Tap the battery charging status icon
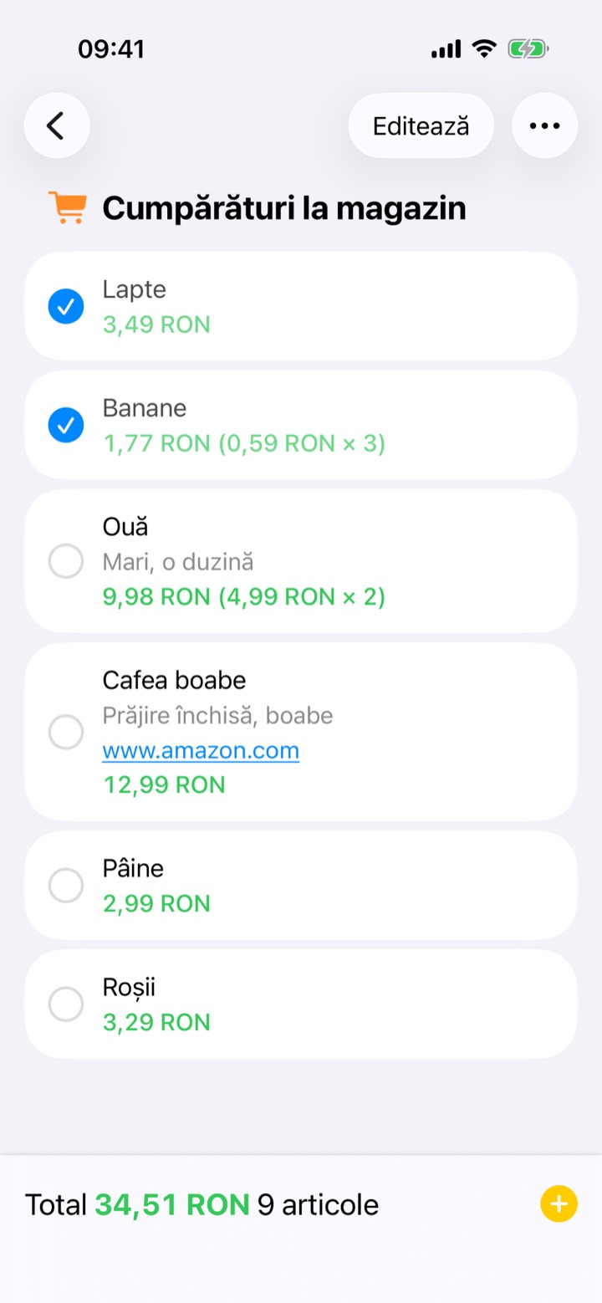 [x=528, y=49]
